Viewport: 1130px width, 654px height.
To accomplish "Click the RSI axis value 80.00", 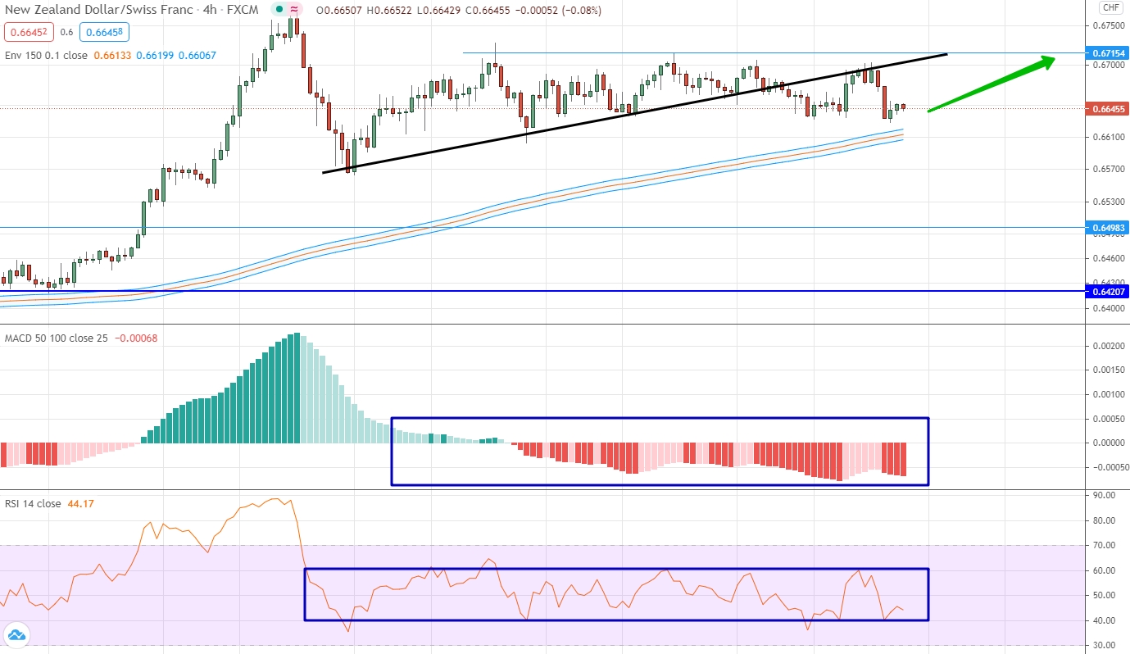I will [1105, 520].
